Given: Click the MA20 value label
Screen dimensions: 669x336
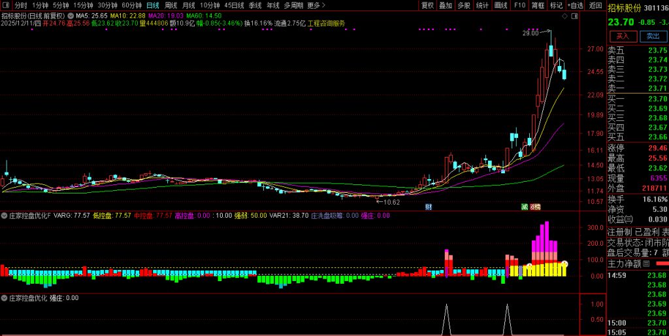Looking at the screenshot, I should pyautogui.click(x=166, y=16).
